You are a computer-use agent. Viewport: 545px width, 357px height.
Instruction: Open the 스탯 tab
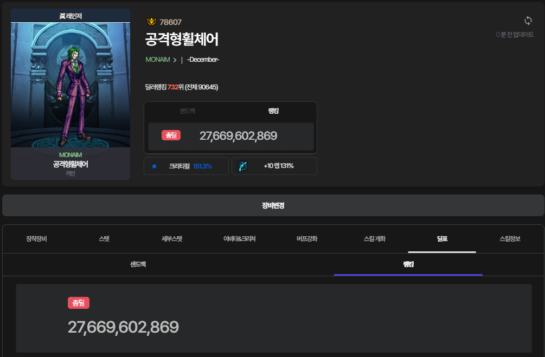[x=104, y=239]
